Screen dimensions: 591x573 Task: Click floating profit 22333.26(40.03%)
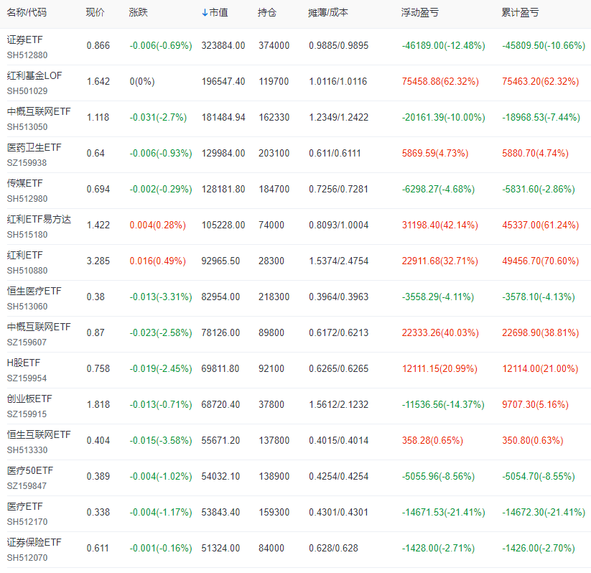440,332
